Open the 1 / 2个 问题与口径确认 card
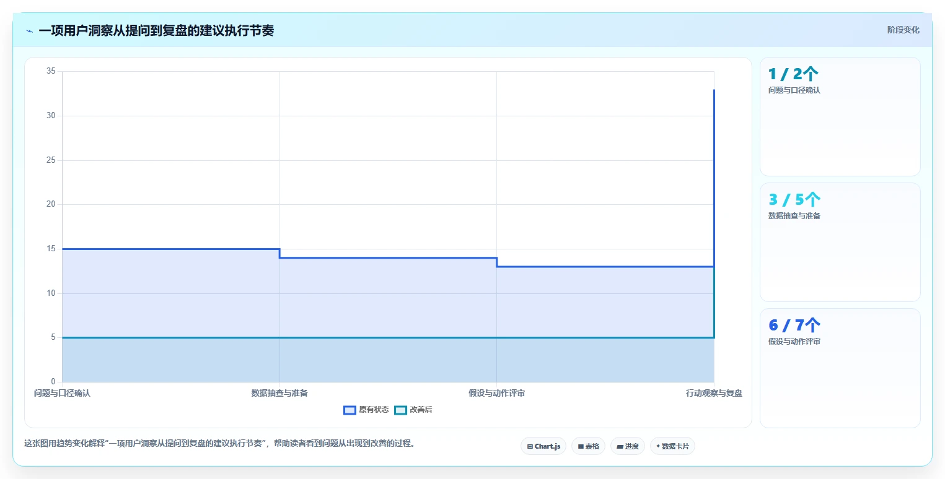The height and width of the screenshot is (479, 945). (x=840, y=116)
